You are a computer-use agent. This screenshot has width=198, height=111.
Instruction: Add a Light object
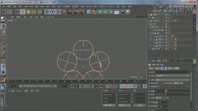(128, 12)
